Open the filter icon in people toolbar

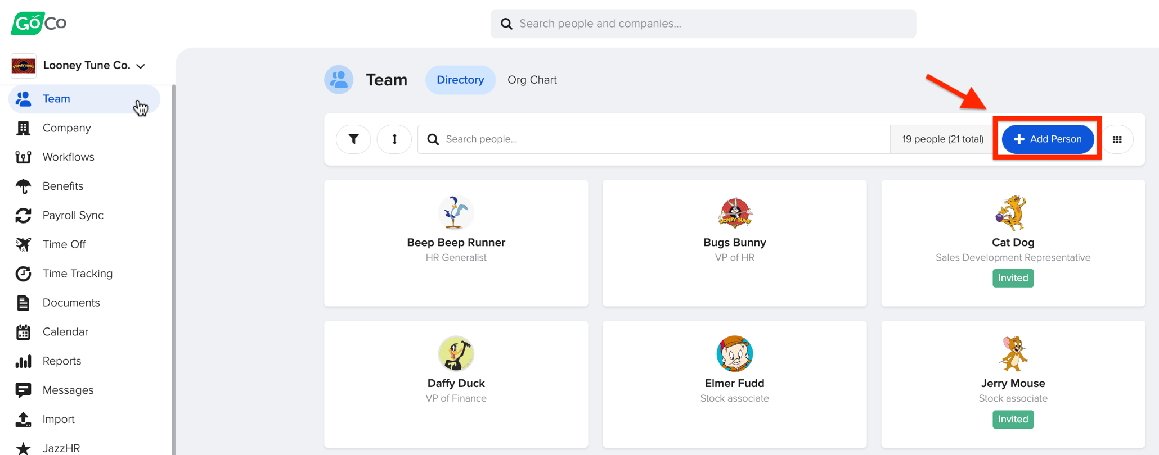353,139
